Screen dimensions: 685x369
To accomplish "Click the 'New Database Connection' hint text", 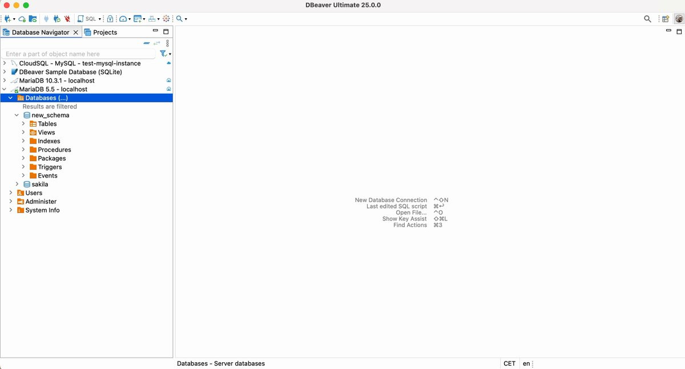I will point(391,200).
